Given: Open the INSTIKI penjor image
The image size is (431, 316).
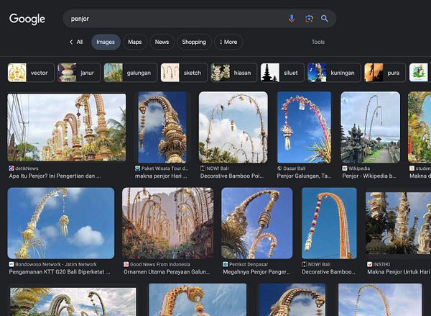Looking at the screenshot, I should tap(398, 223).
